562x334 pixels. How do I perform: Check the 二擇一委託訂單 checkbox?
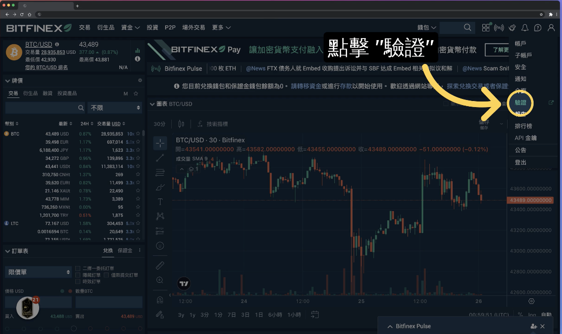click(77, 268)
